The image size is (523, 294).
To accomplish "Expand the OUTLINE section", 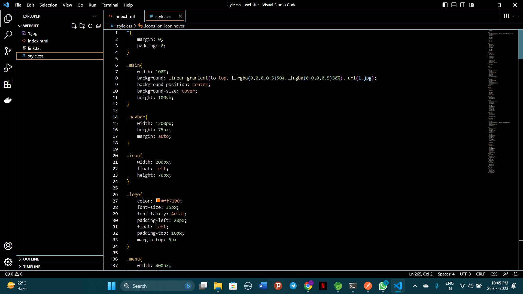I will pyautogui.click(x=31, y=259).
